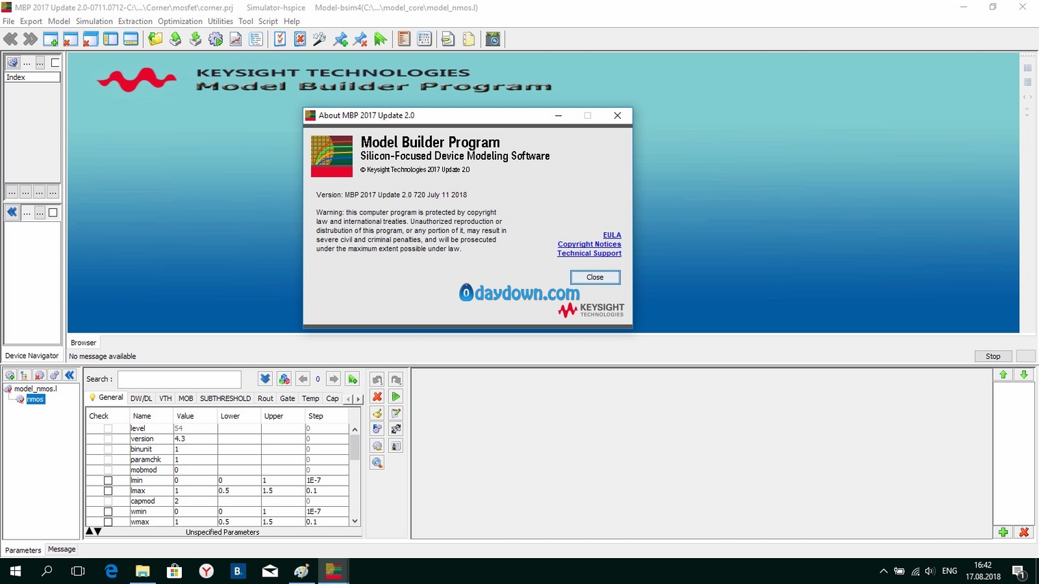Image resolution: width=1039 pixels, height=584 pixels.
Task: Click the yellow notepad toolbar icon
Action: tap(469, 39)
